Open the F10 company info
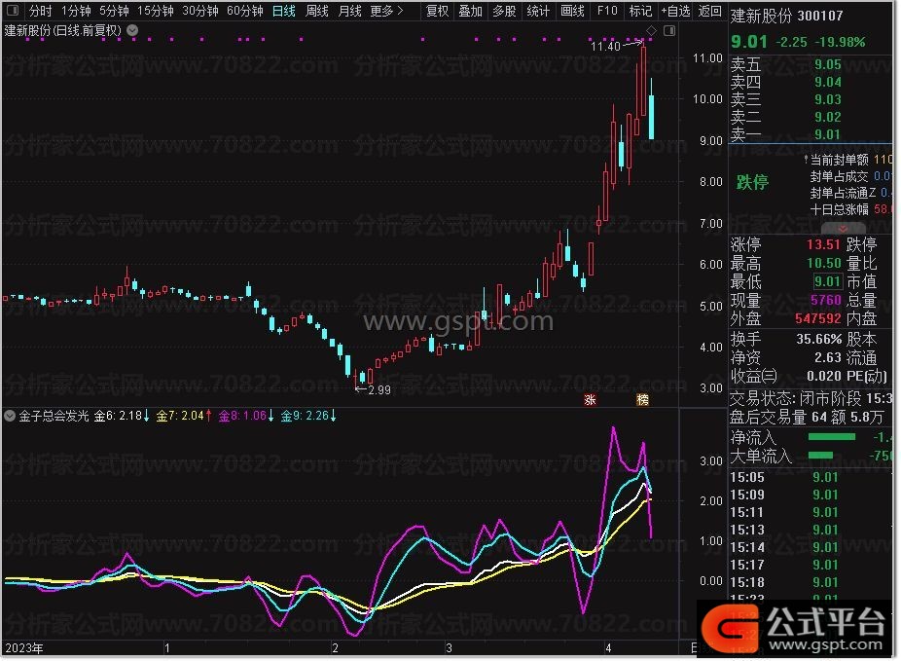This screenshot has width=901, height=661. pyautogui.click(x=607, y=11)
